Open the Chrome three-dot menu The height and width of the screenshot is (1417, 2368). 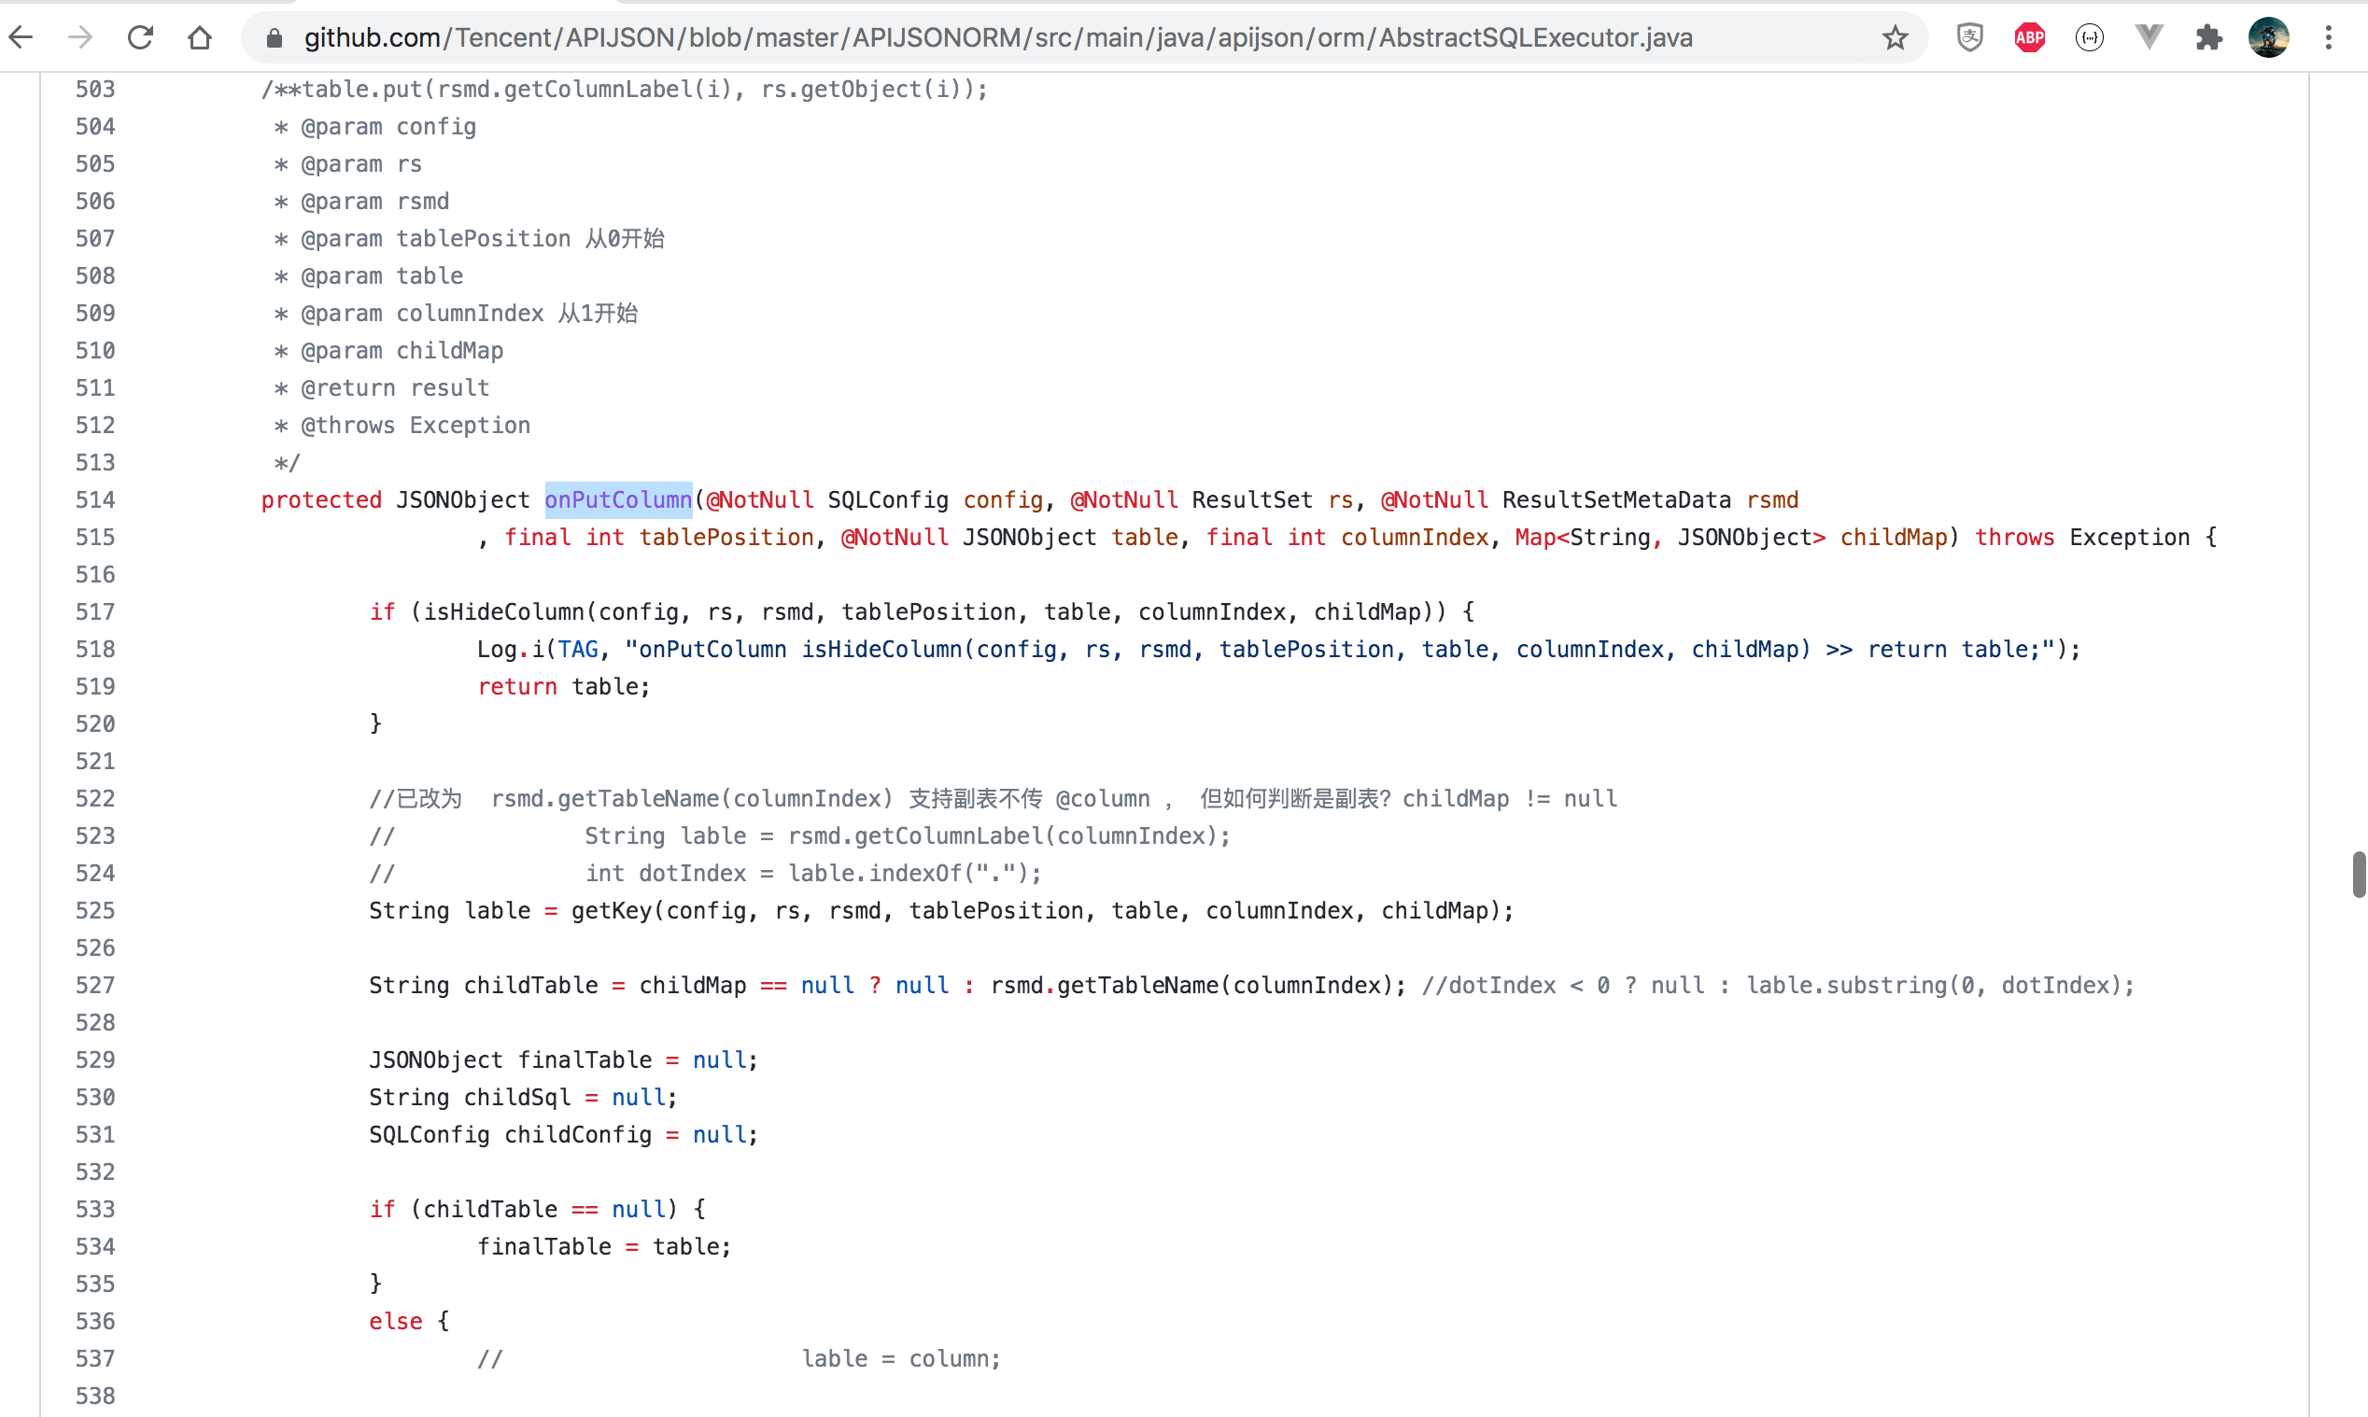tap(2329, 37)
